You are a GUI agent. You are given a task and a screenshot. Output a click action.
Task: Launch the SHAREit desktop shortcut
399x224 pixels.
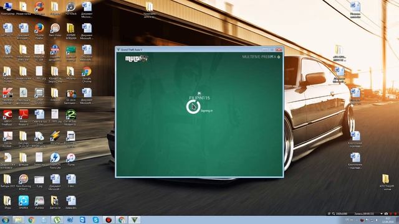[x=24, y=202]
